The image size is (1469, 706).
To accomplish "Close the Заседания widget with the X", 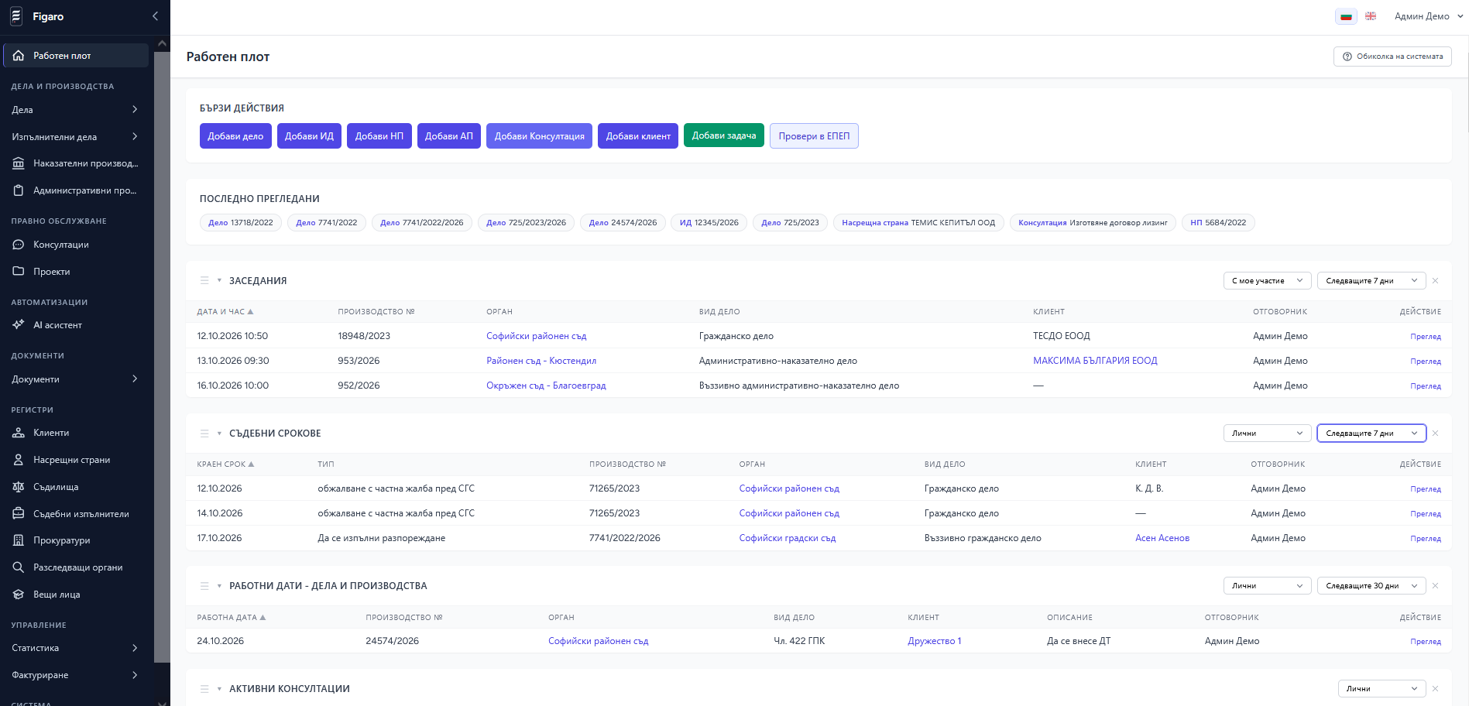I will point(1435,281).
